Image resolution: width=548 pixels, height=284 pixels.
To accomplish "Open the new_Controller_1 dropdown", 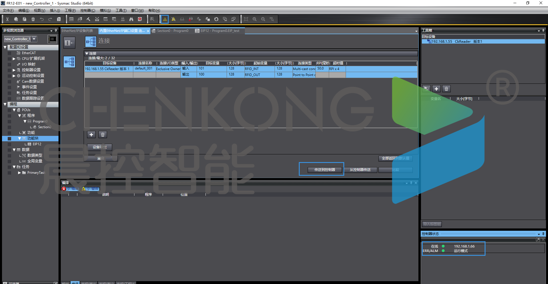I will click(x=34, y=39).
